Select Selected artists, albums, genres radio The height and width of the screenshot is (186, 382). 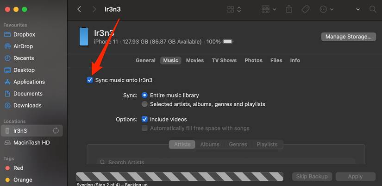145,104
